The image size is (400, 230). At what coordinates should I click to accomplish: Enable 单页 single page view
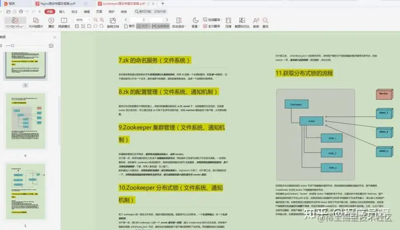click(129, 26)
